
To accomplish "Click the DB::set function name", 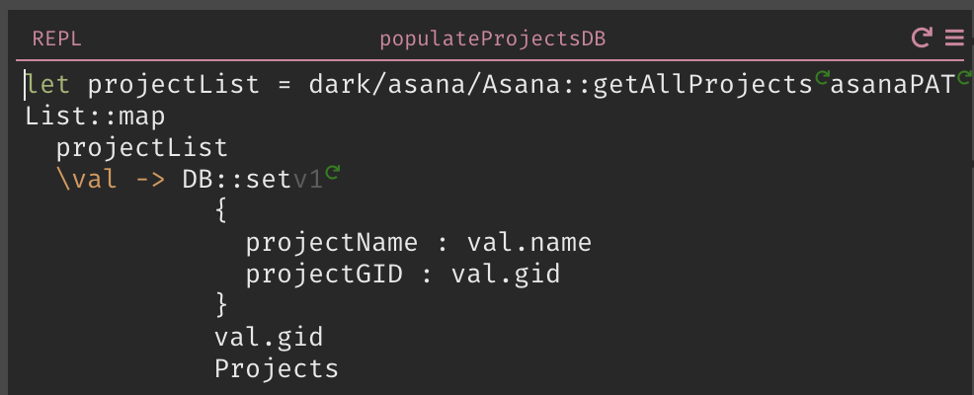I will pos(237,180).
